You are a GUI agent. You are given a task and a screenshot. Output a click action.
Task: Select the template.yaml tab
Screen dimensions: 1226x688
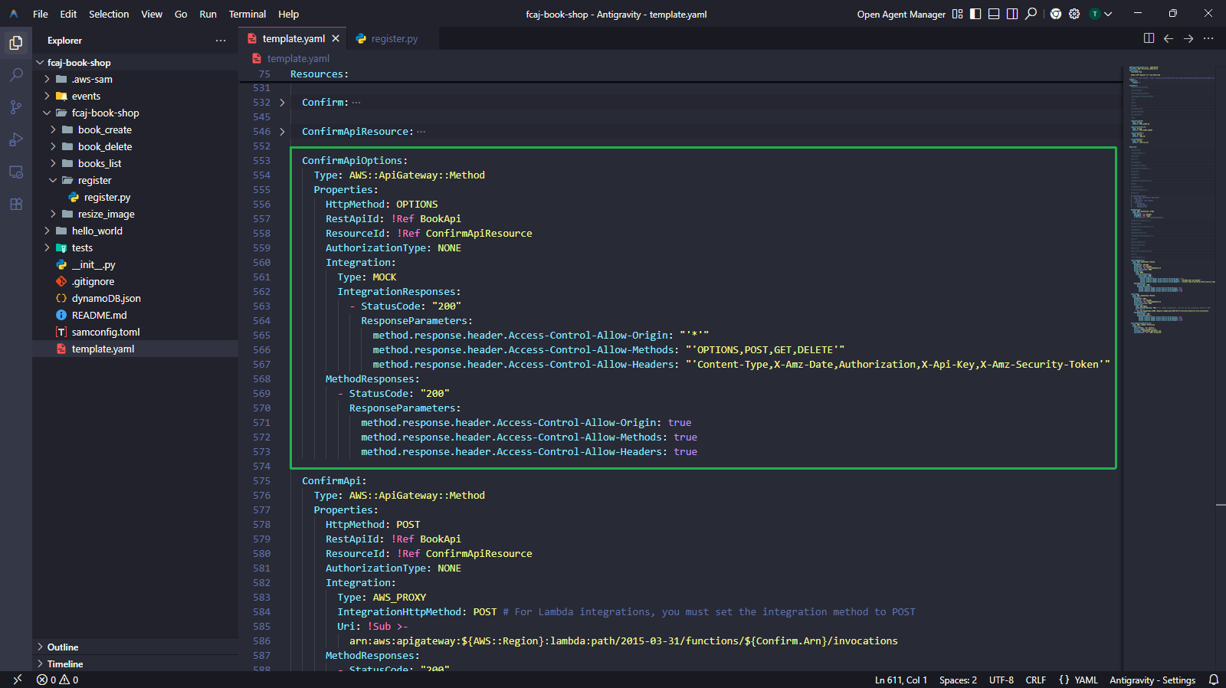click(293, 38)
